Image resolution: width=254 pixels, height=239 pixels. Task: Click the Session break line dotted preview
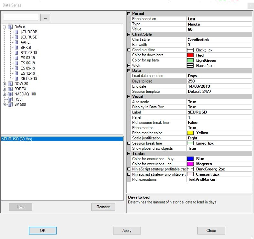point(190,143)
